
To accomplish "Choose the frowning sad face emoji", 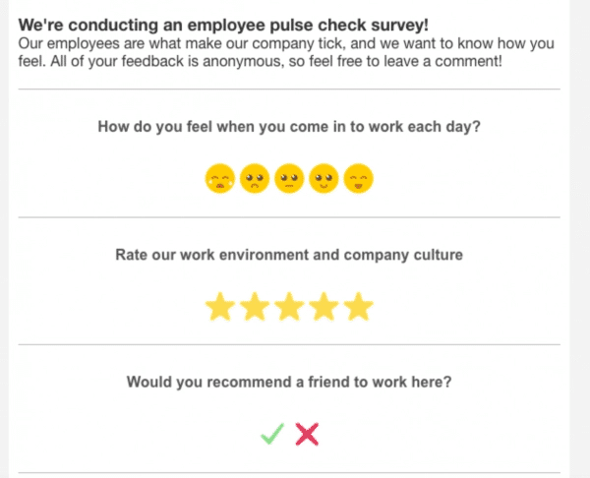I will coord(255,178).
